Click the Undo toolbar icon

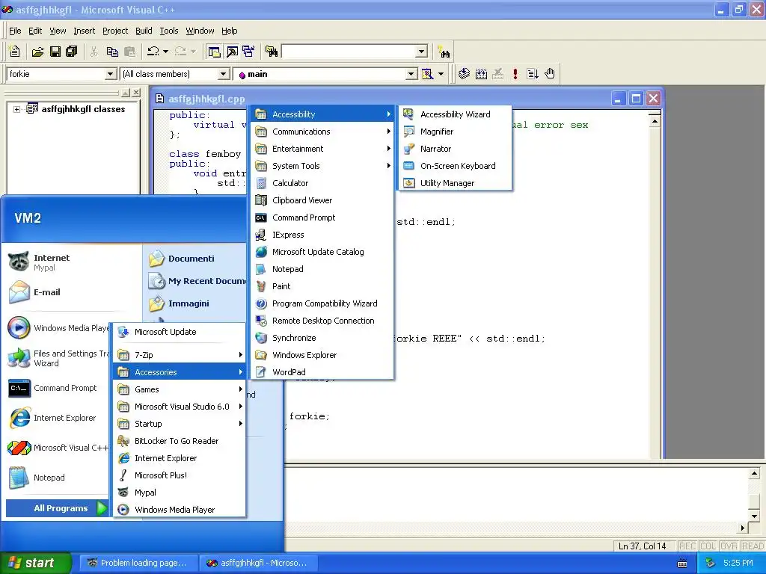[153, 52]
